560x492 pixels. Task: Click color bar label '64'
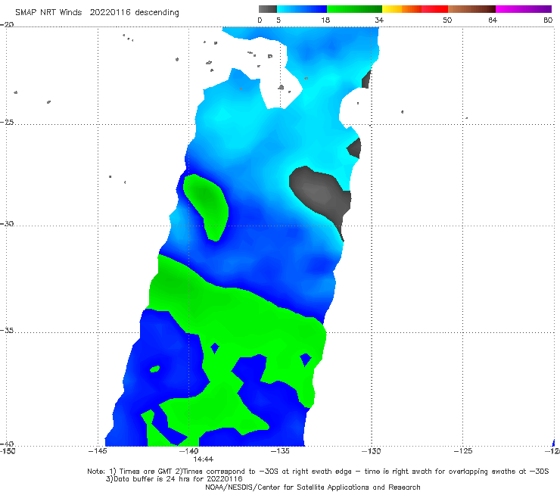click(x=493, y=20)
